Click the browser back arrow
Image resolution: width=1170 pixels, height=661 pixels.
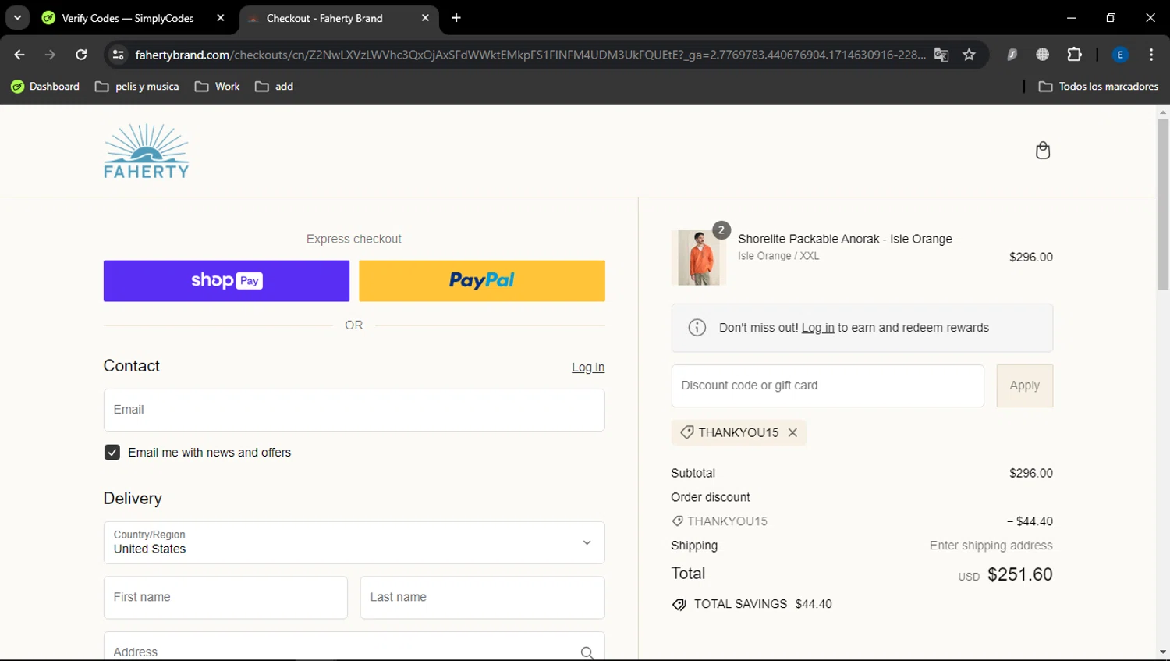point(19,55)
